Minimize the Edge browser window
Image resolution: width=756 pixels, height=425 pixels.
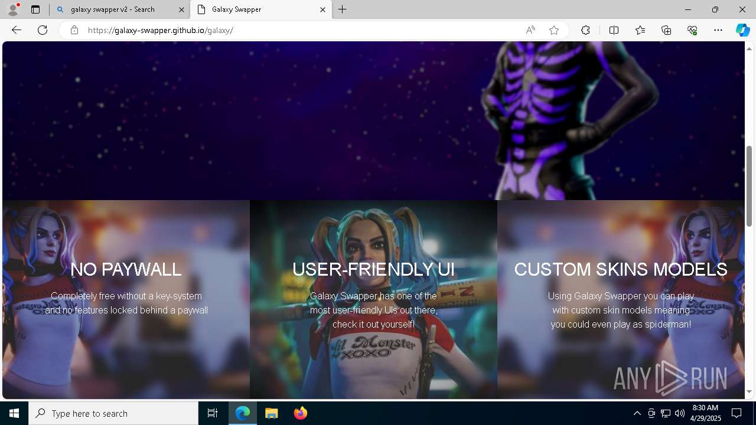pos(688,9)
